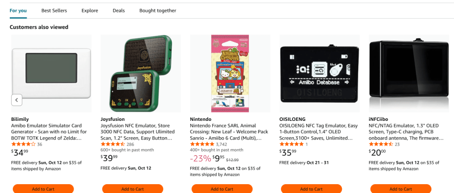
Task: Click the Bilimily star rating icons
Action: click(x=23, y=144)
